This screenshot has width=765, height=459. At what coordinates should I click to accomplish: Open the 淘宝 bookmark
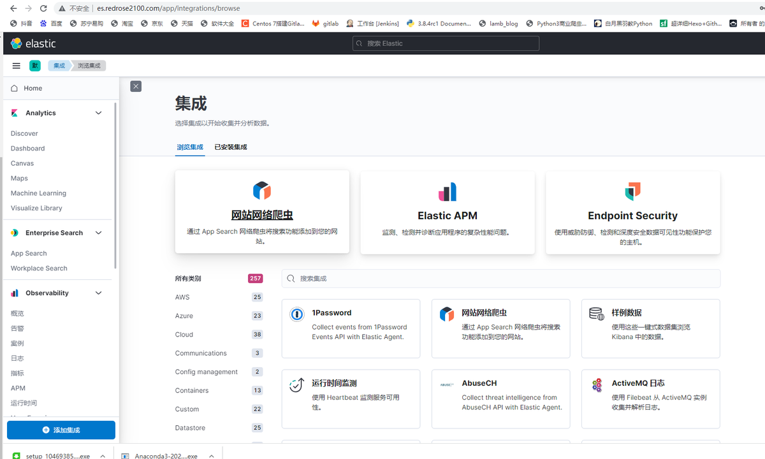pyautogui.click(x=122, y=24)
